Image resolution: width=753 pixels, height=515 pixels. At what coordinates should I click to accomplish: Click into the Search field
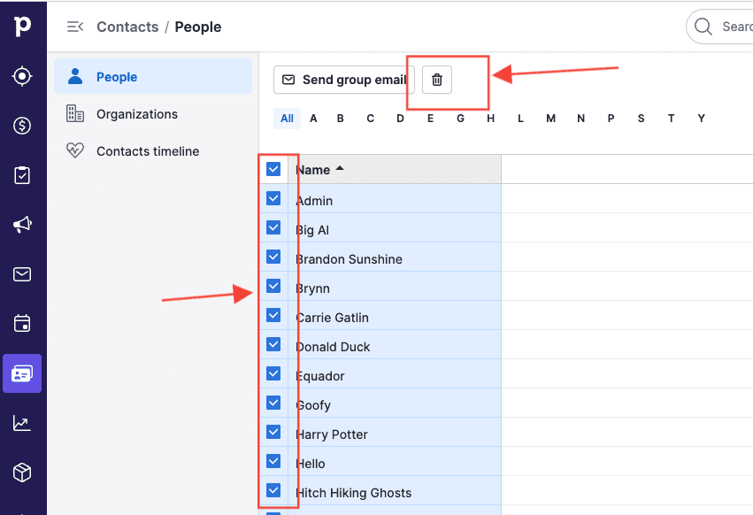[x=734, y=27]
